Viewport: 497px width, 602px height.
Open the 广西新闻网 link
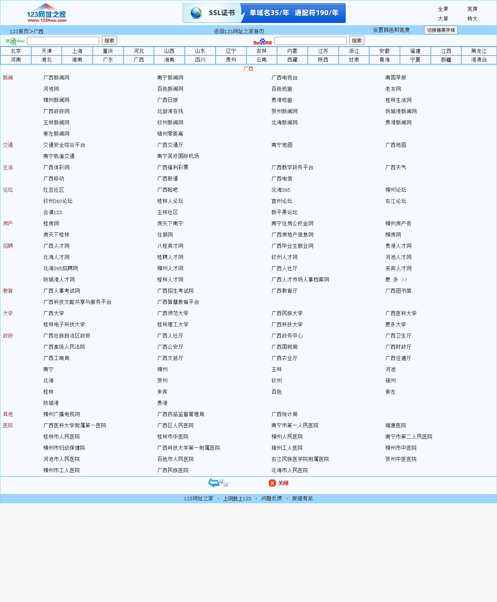[x=56, y=77]
